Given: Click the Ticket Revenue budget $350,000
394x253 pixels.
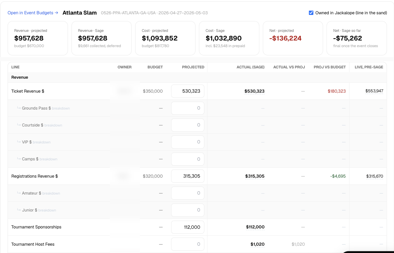Looking at the screenshot, I should pos(153,91).
